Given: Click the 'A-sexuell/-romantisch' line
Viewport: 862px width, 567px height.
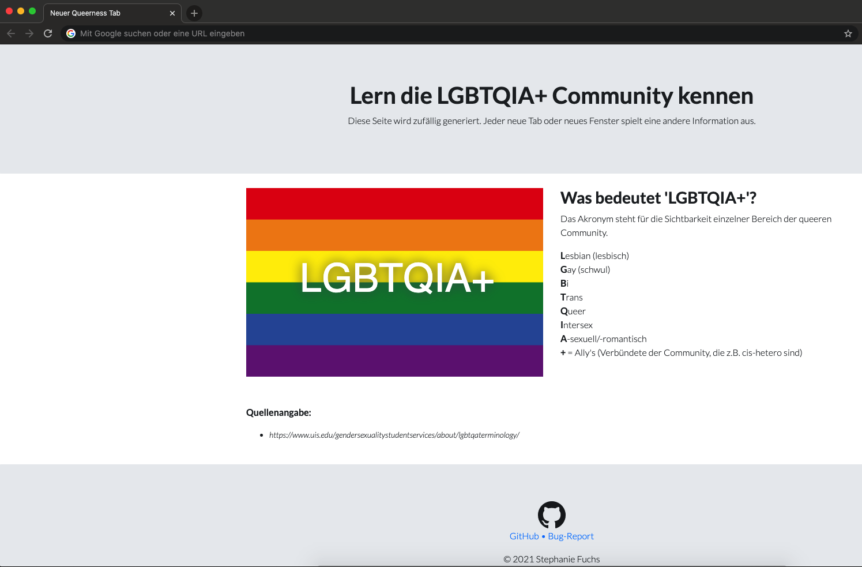Looking at the screenshot, I should pos(604,339).
